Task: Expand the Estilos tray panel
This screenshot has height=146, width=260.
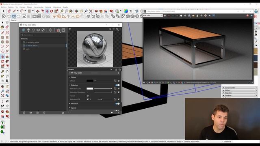Action: (x=240, y=90)
